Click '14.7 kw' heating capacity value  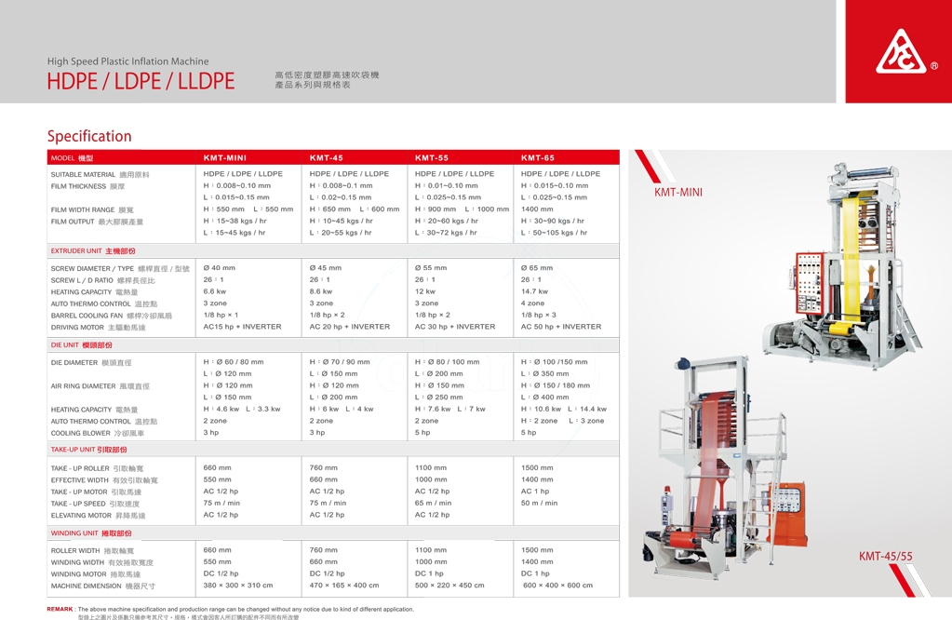[x=534, y=291]
